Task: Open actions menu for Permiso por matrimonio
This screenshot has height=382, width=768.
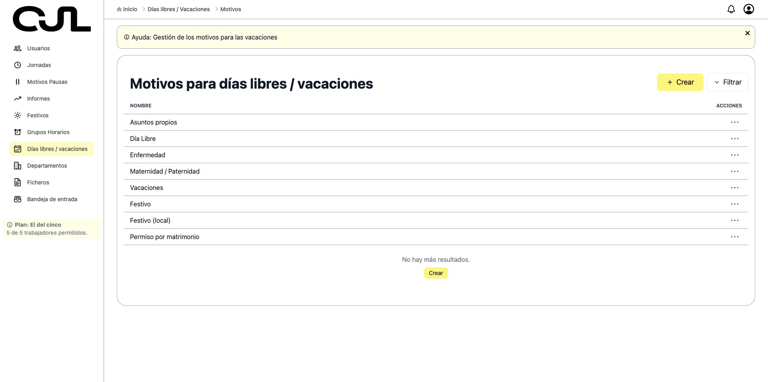Action: (734, 237)
